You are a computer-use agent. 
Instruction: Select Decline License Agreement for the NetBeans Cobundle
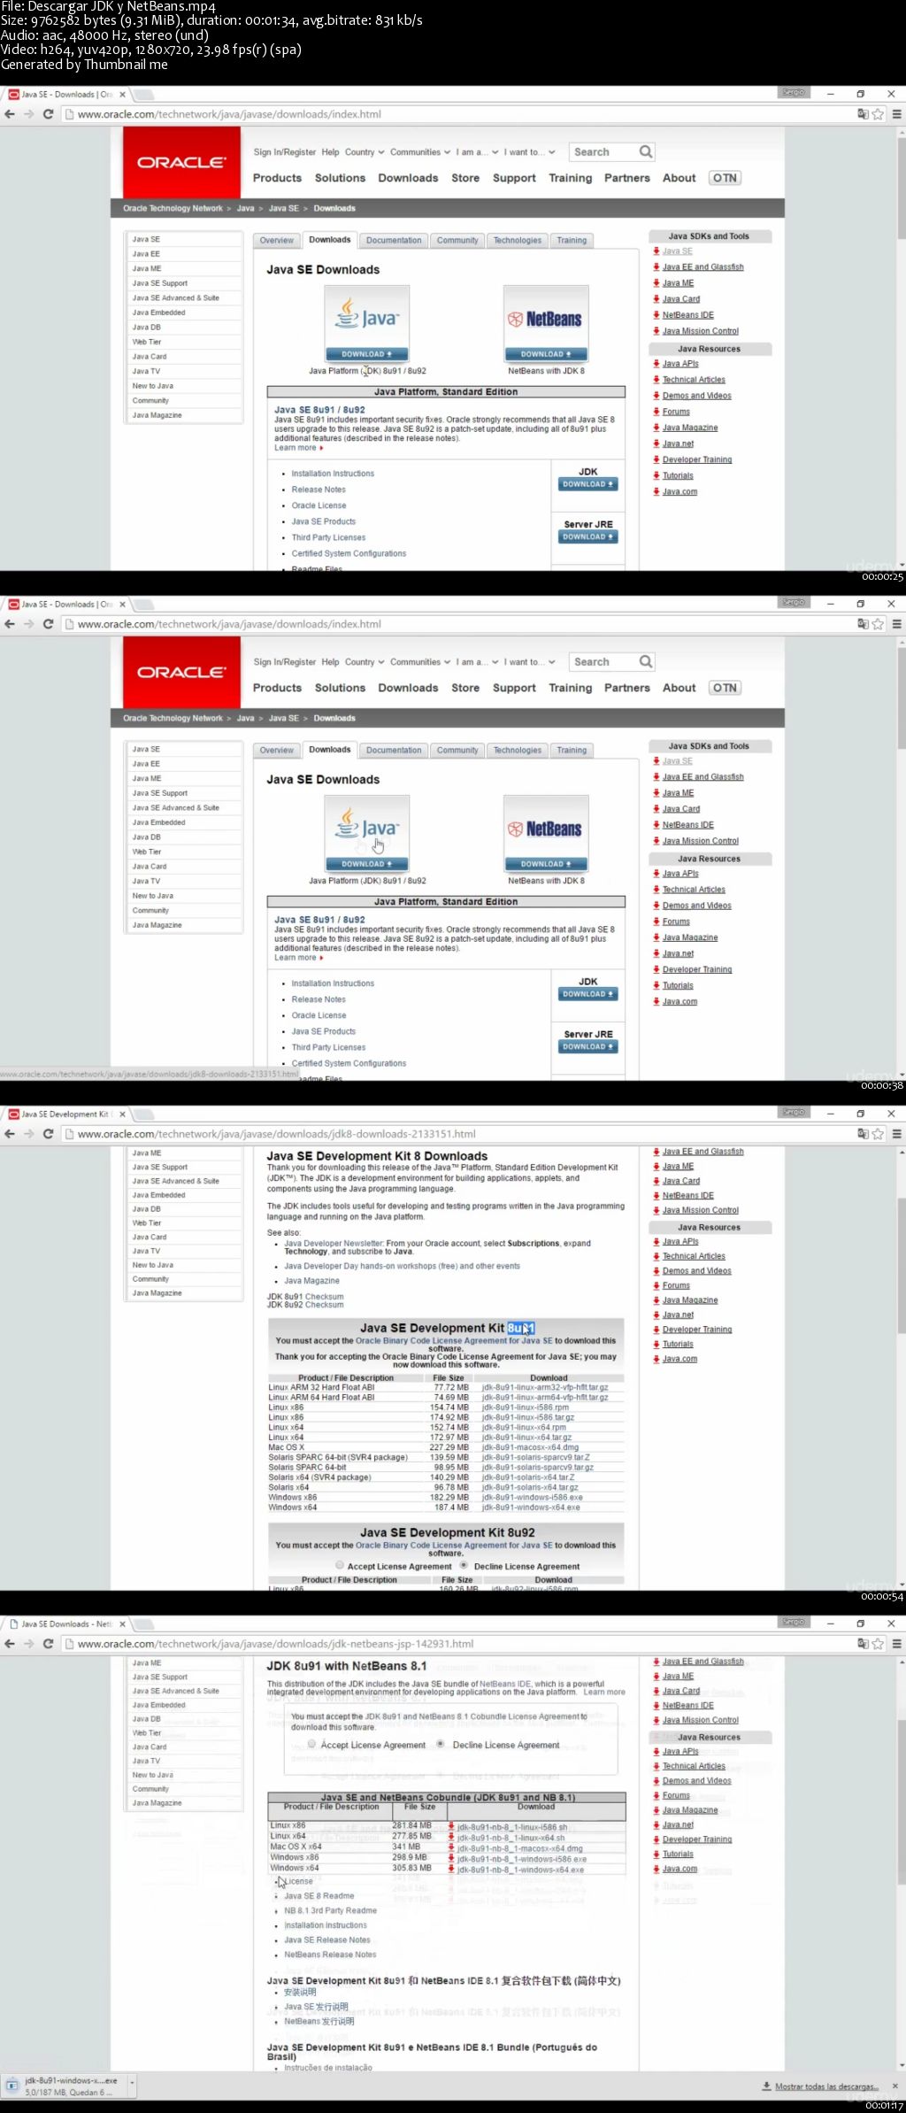point(441,1744)
